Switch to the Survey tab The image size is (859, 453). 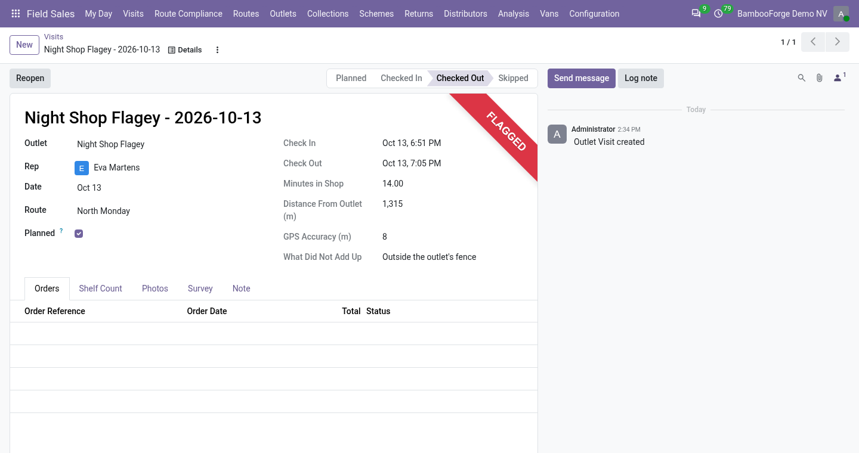pyautogui.click(x=200, y=288)
